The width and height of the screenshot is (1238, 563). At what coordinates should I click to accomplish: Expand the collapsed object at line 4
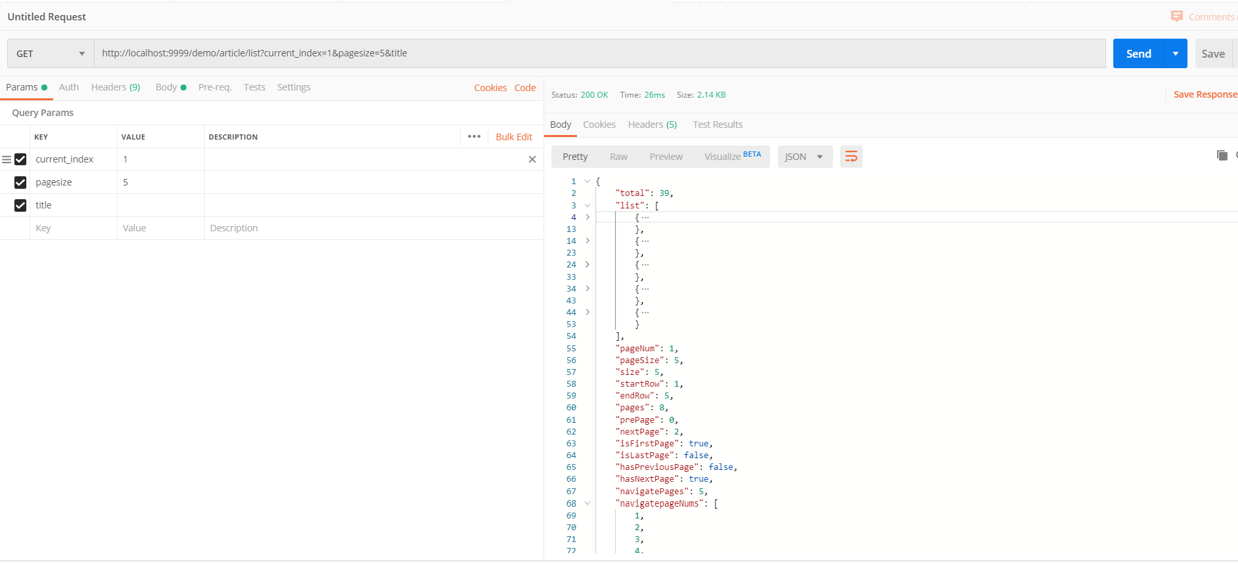[x=587, y=217]
